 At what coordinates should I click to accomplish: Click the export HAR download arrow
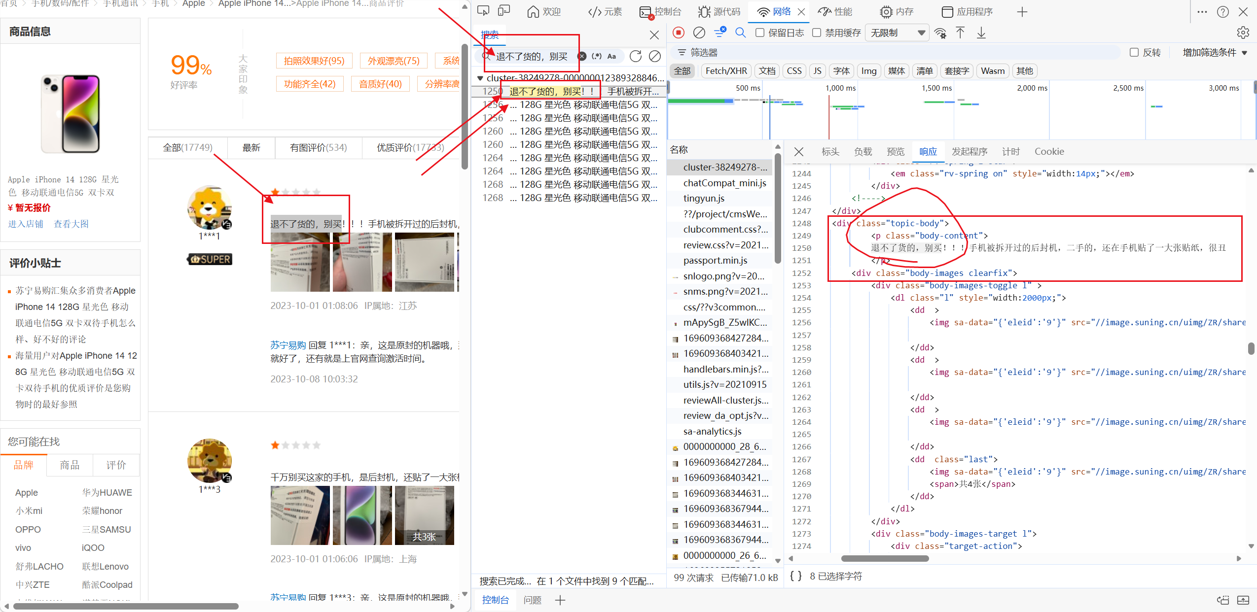[x=981, y=33]
